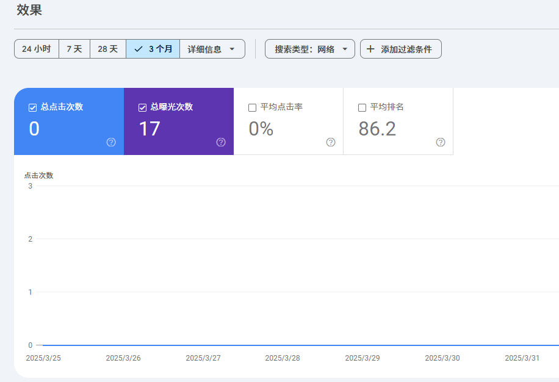Uncheck the 总点击次数 checkbox
This screenshot has width=559, height=382.
tap(33, 107)
